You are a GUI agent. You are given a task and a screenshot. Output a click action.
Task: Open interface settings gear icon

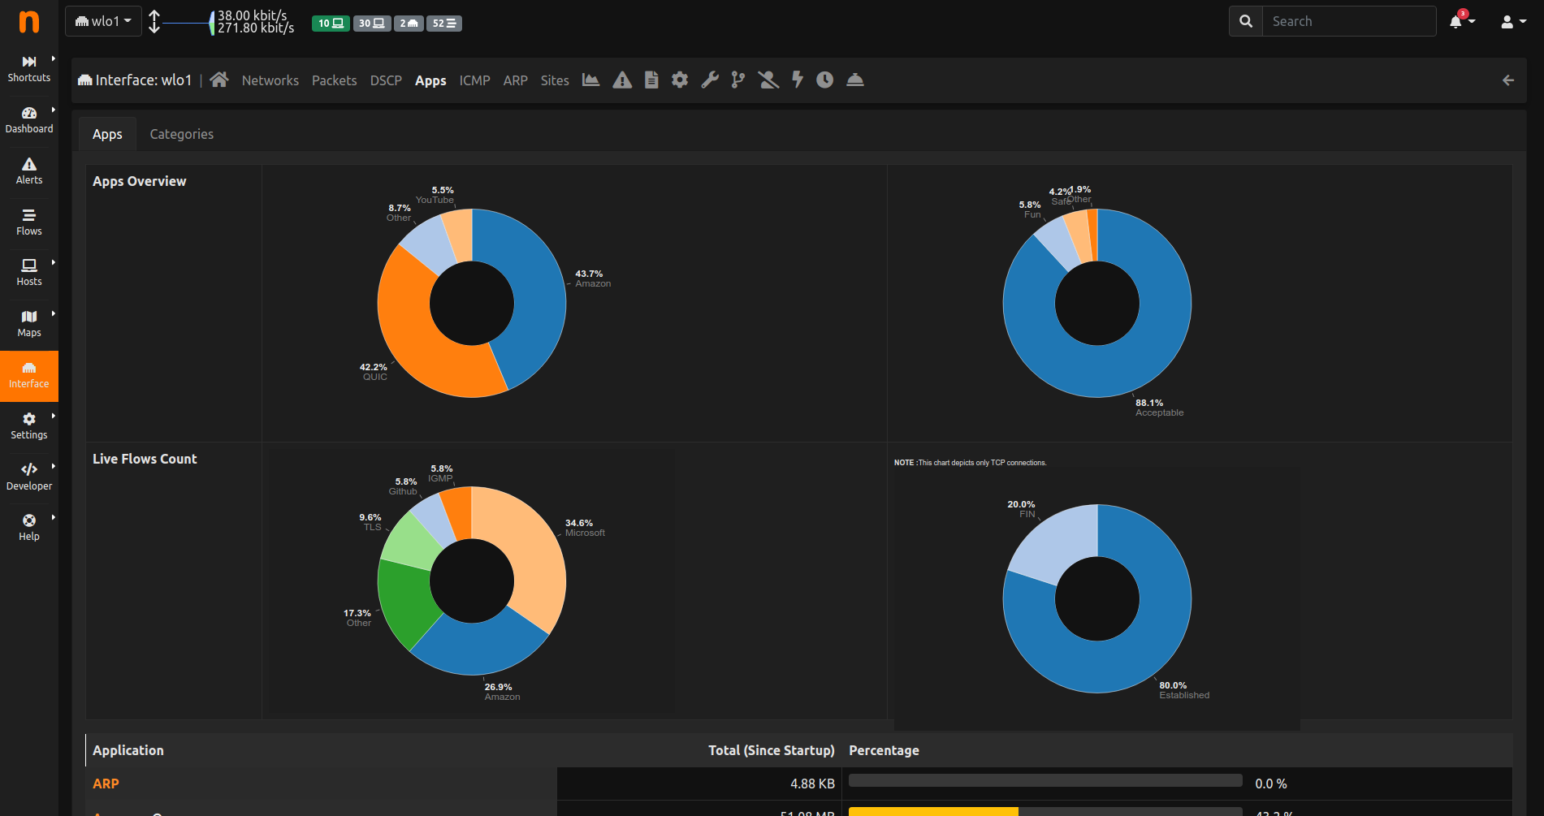click(x=680, y=80)
